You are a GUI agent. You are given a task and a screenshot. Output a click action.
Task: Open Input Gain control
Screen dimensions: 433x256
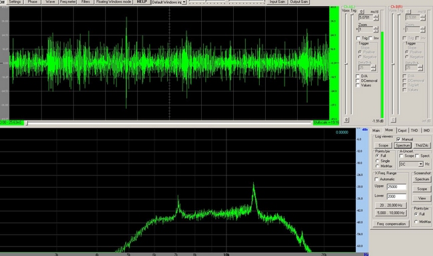coord(277,1)
